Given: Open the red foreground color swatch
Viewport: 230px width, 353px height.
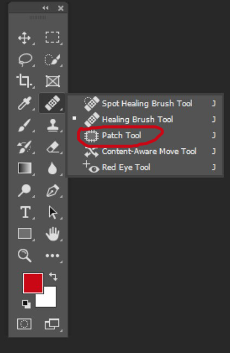Looking at the screenshot, I should [x=32, y=283].
